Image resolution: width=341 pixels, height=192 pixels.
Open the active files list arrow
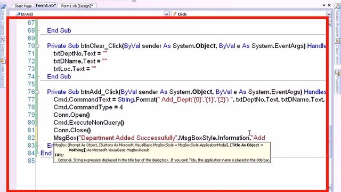coord(324,5)
